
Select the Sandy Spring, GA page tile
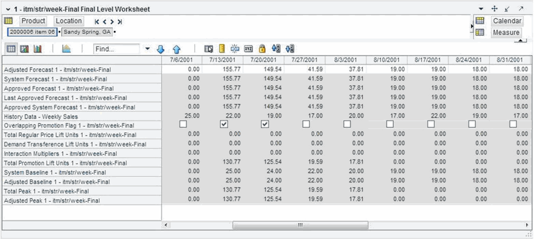pos(87,32)
